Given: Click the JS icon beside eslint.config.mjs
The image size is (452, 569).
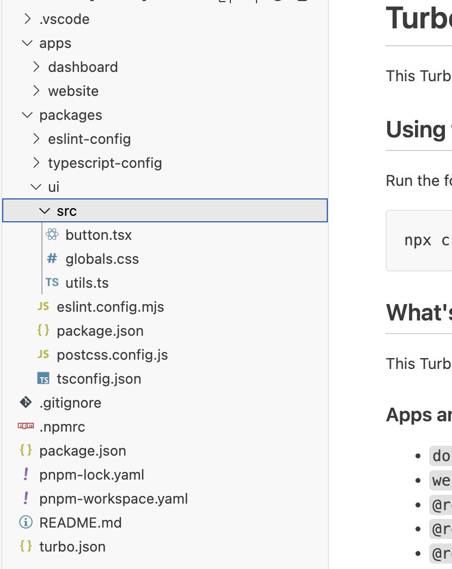Looking at the screenshot, I should [43, 306].
